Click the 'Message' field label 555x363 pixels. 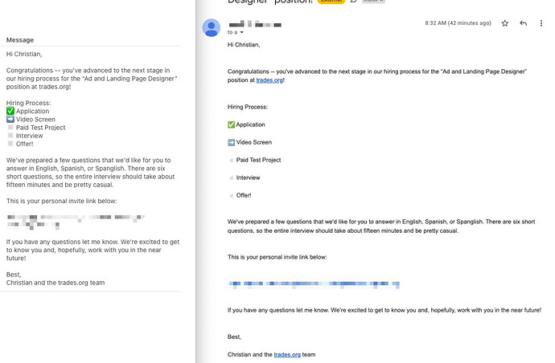[19, 39]
